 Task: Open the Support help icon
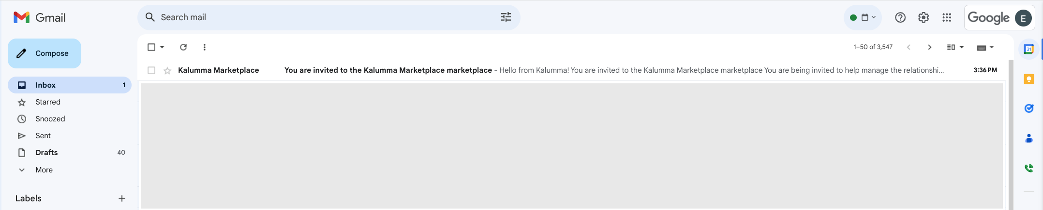[x=900, y=18]
